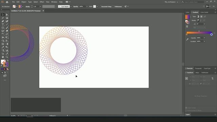Select the purple gradient stop
This screenshot has height=122, width=217.
click(211, 35)
